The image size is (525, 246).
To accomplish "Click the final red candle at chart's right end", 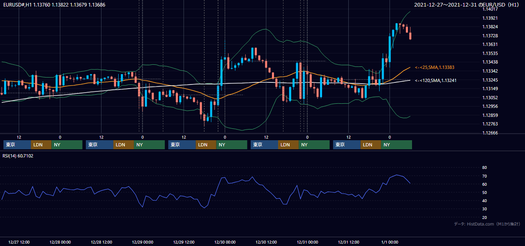I will pos(410,36).
